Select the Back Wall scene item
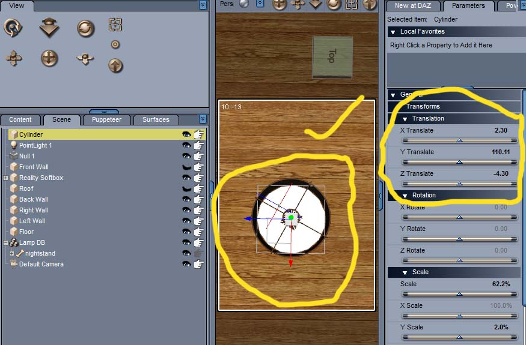 [33, 199]
